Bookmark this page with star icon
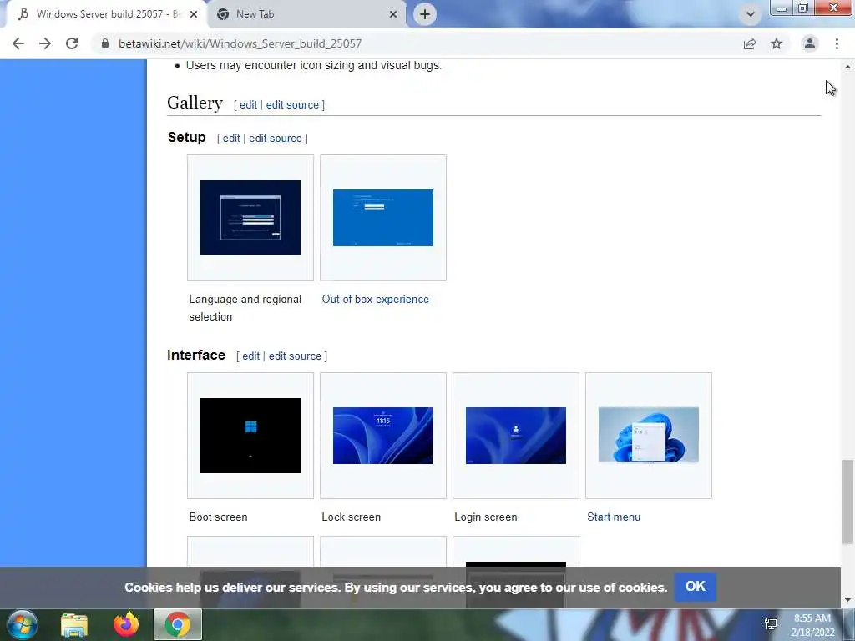This screenshot has width=855, height=641. (x=777, y=43)
